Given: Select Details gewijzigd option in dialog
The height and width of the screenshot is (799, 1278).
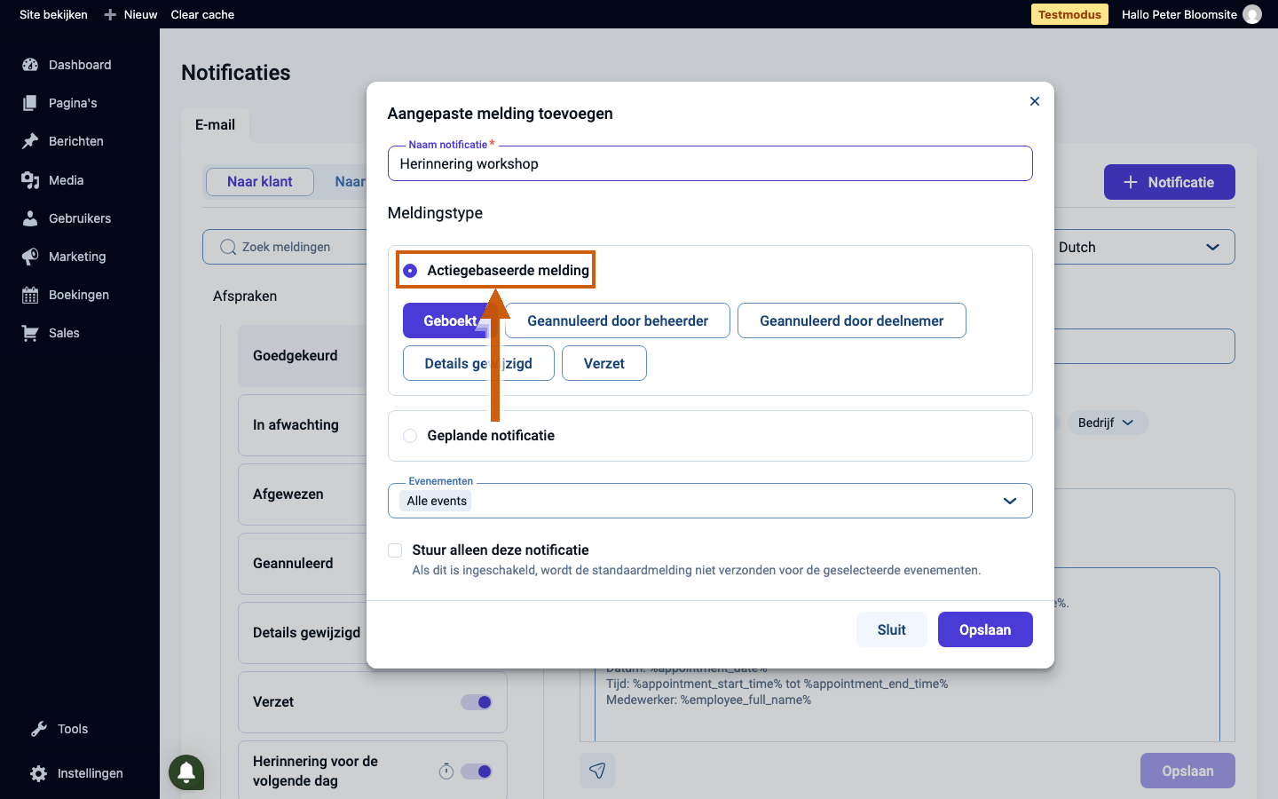Looking at the screenshot, I should tap(478, 363).
